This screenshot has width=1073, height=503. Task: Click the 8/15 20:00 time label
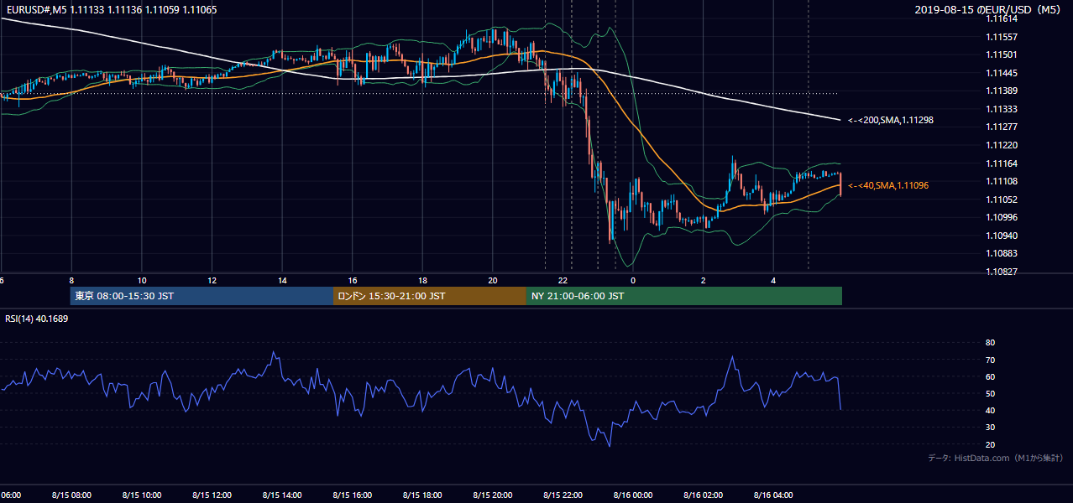[x=493, y=495]
